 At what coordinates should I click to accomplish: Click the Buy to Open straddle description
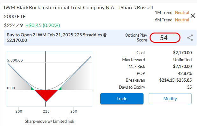(x=57, y=38)
